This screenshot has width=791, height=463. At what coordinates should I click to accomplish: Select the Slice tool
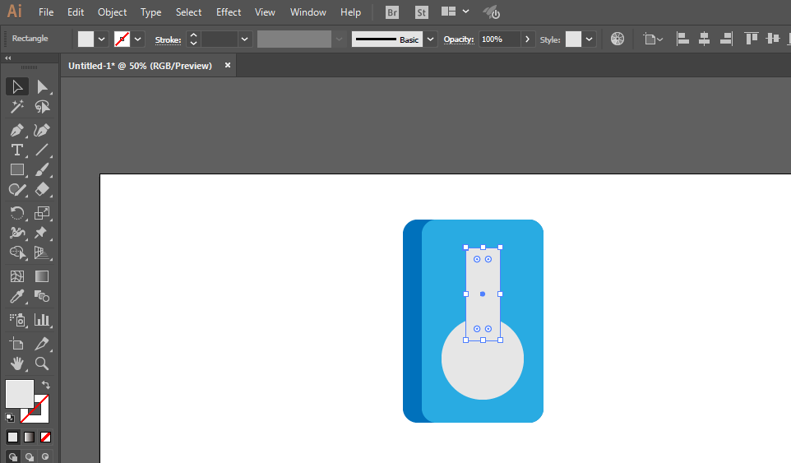[42, 344]
